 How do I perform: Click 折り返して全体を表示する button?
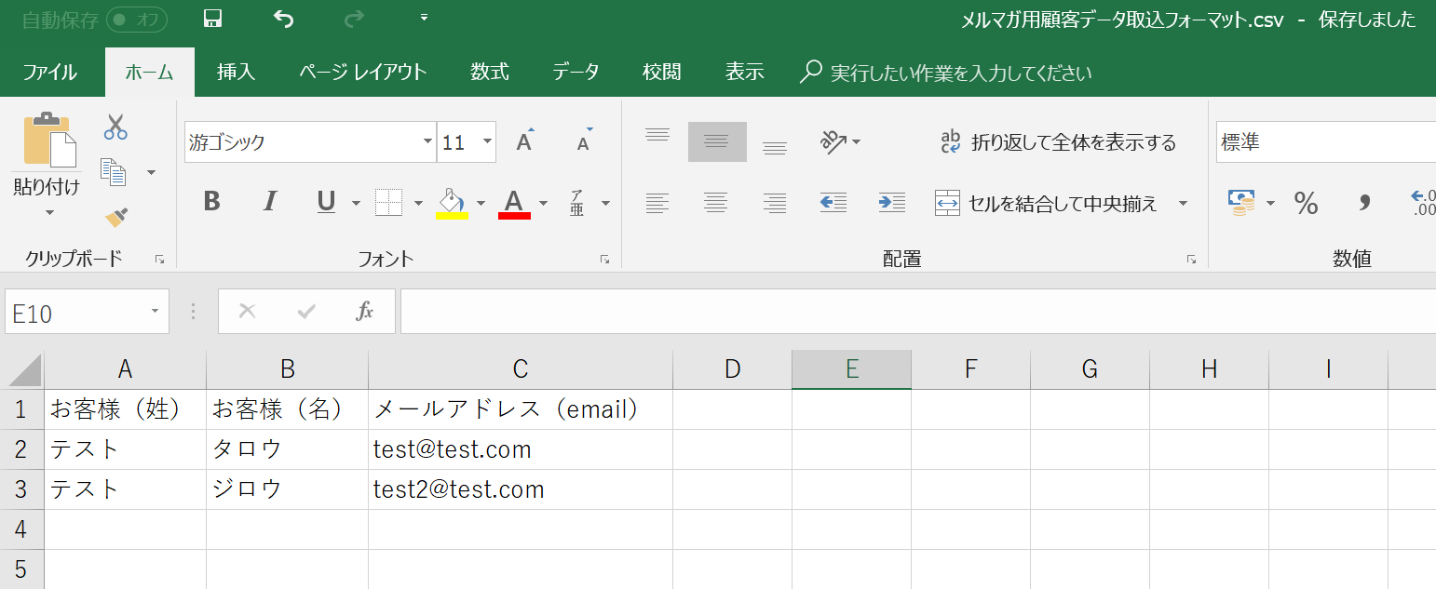point(1058,142)
